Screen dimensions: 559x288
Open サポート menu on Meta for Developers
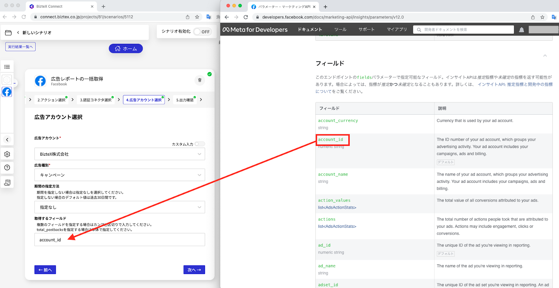366,30
